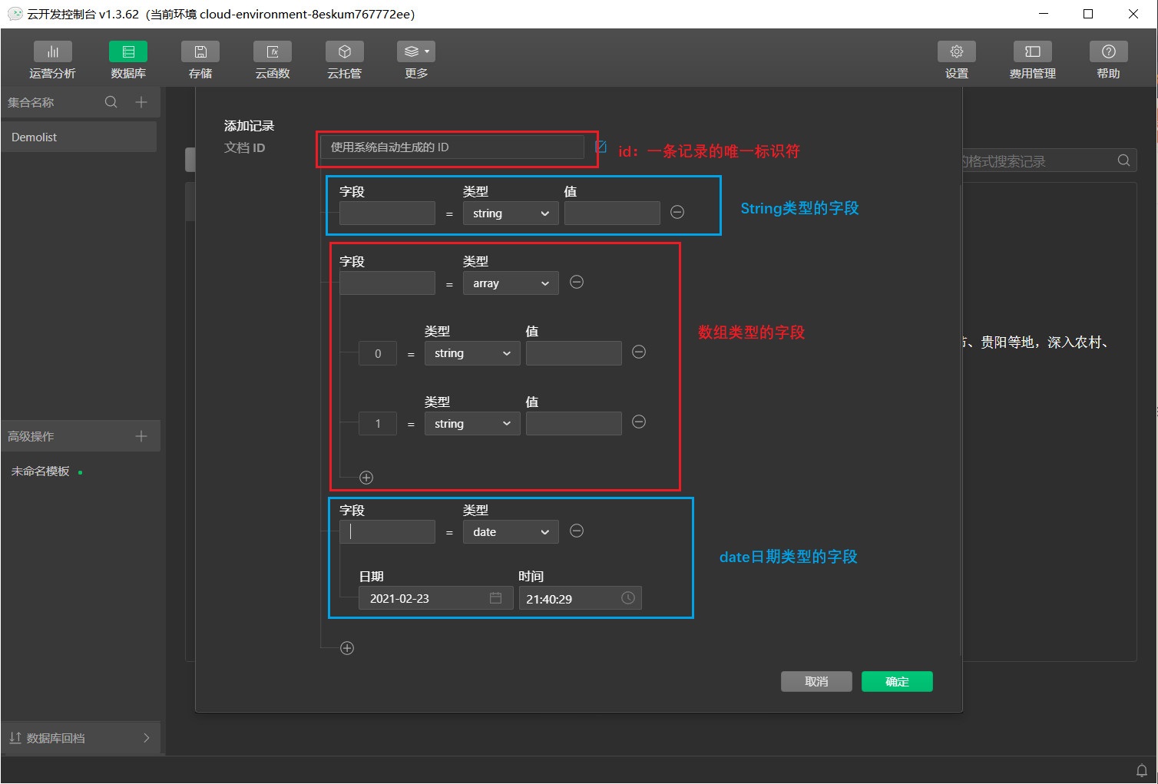Remove array item 0
The width and height of the screenshot is (1158, 784).
coord(639,352)
